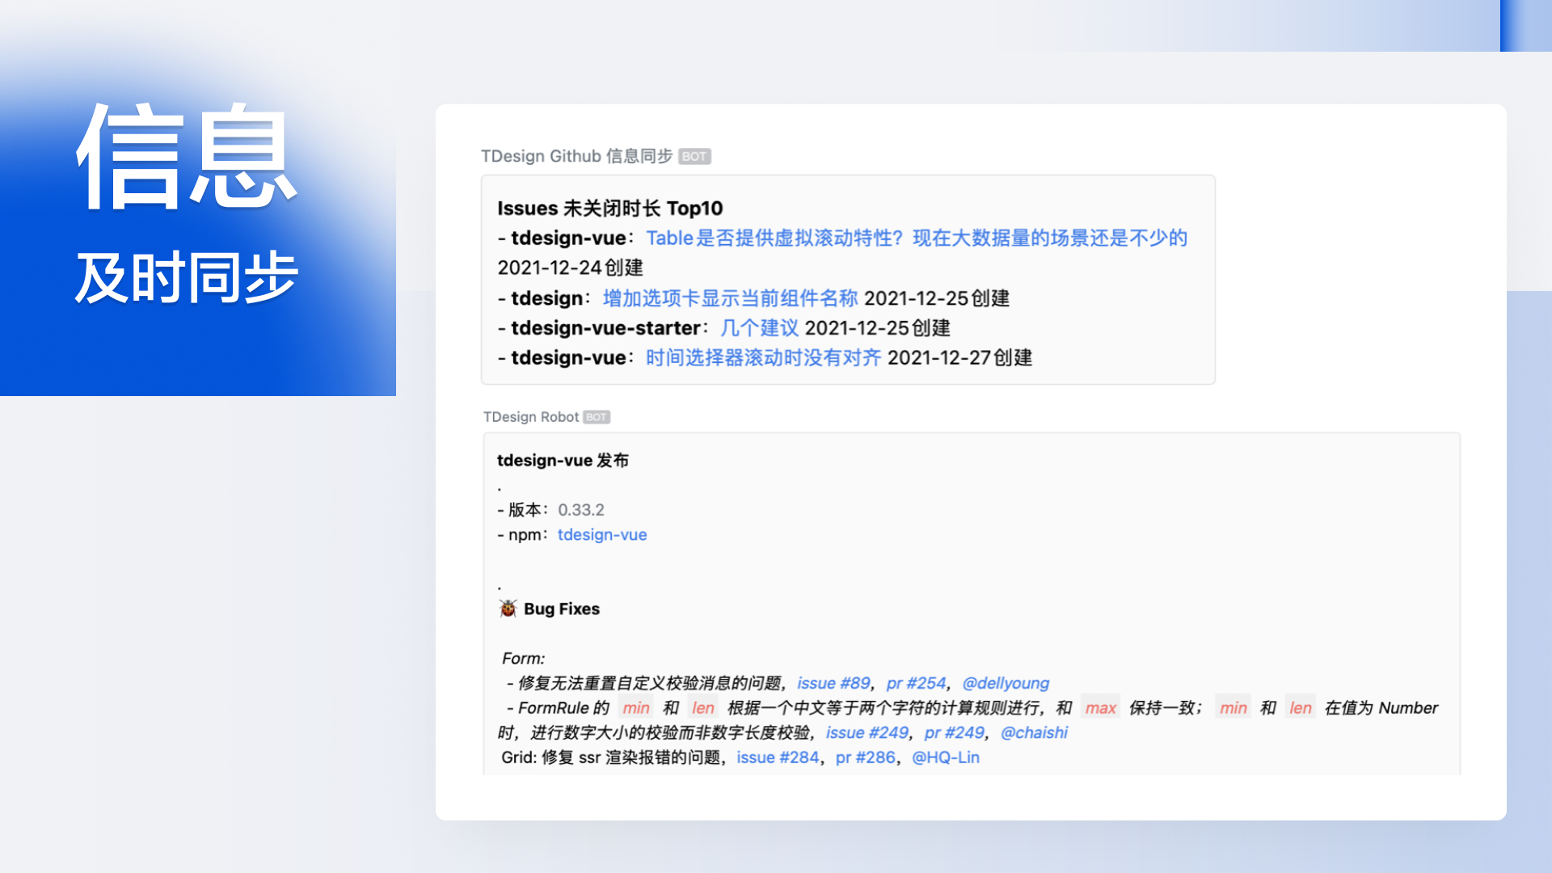Viewport: 1552px width, 873px height.
Task: Open @dellyoung profile mention
Action: pyautogui.click(x=1006, y=683)
